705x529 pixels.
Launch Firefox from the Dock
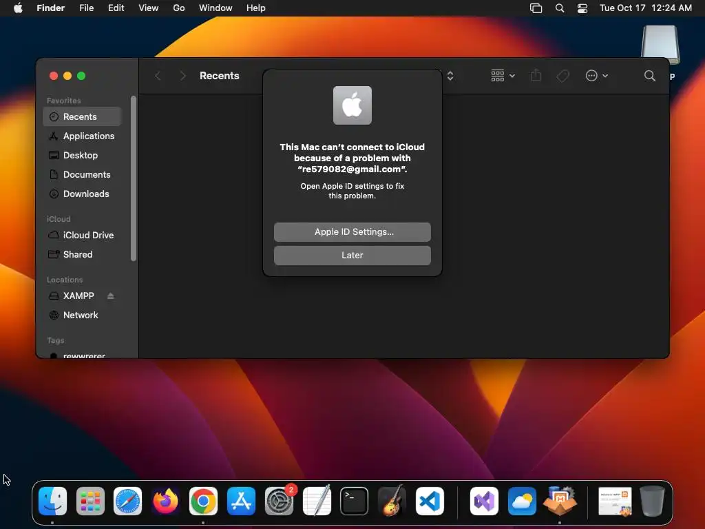[x=165, y=501]
